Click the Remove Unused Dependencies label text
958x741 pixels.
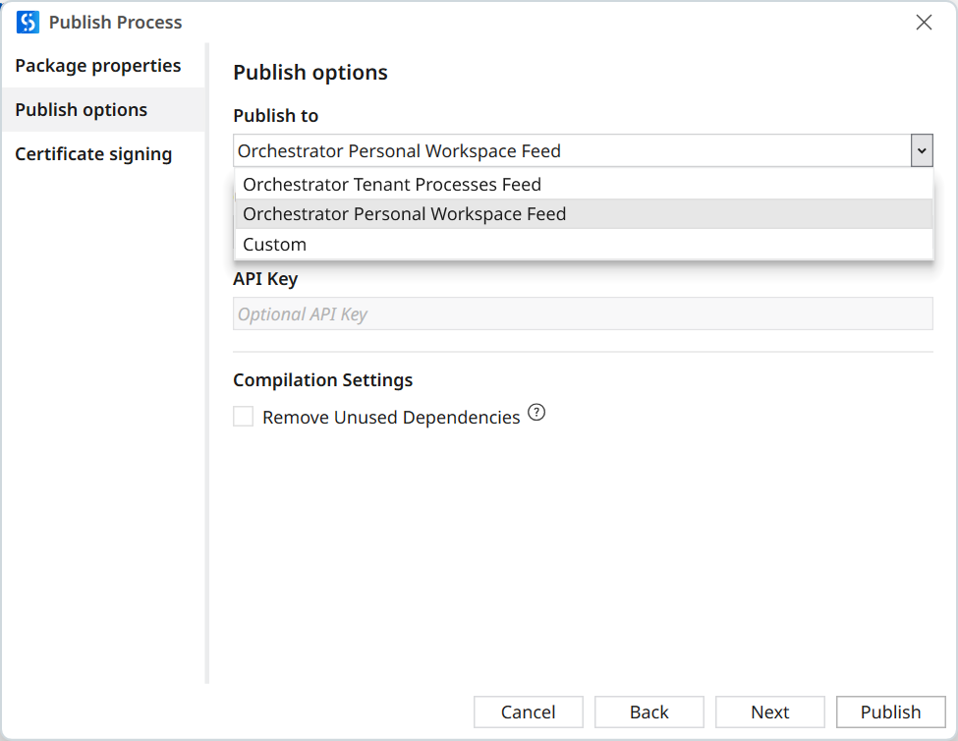pos(391,418)
